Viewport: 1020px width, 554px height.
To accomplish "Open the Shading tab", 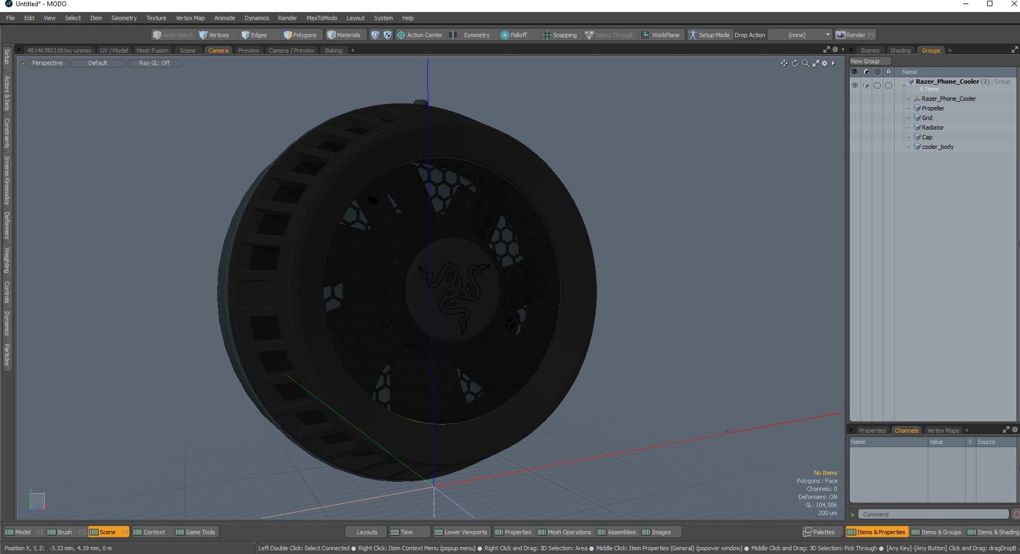I will click(x=900, y=50).
